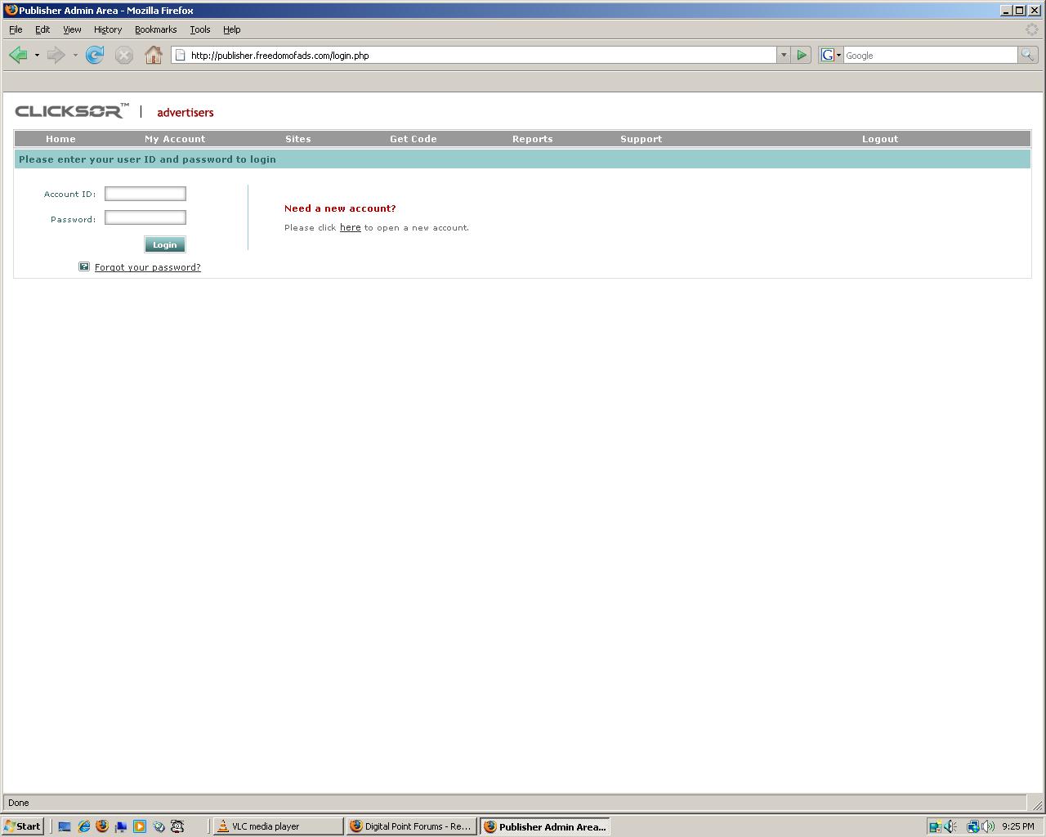1046x837 pixels.
Task: Go to the Home nav item
Action: 60,139
